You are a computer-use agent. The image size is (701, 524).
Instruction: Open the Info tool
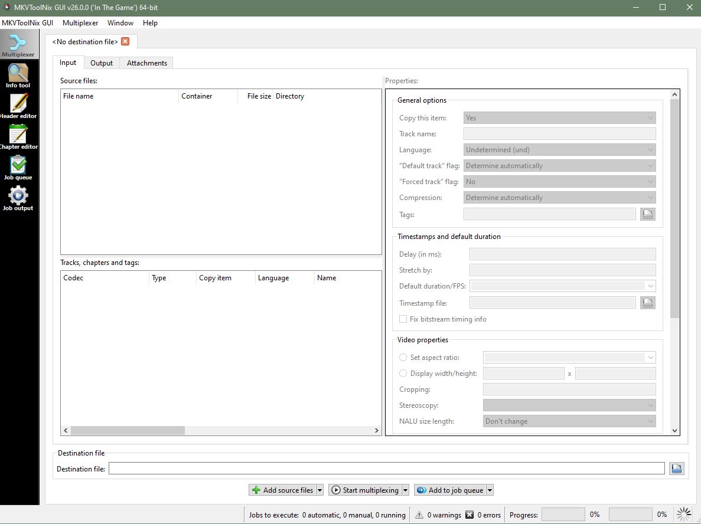pyautogui.click(x=18, y=76)
